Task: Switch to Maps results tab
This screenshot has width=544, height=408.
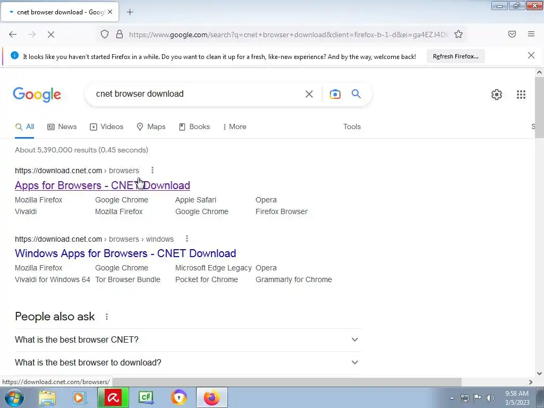Action: coord(151,127)
